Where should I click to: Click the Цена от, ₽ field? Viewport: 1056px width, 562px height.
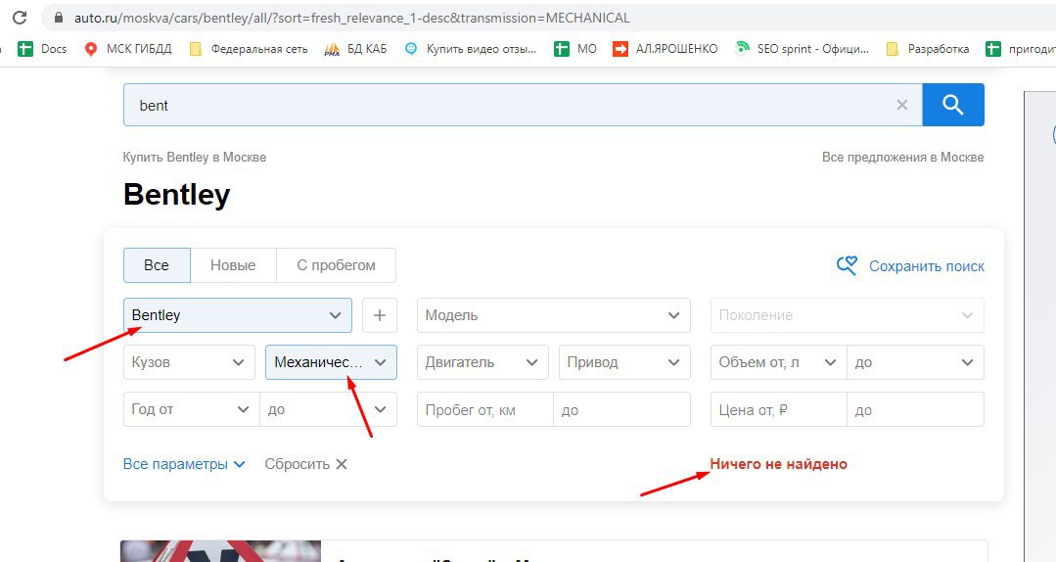click(778, 409)
